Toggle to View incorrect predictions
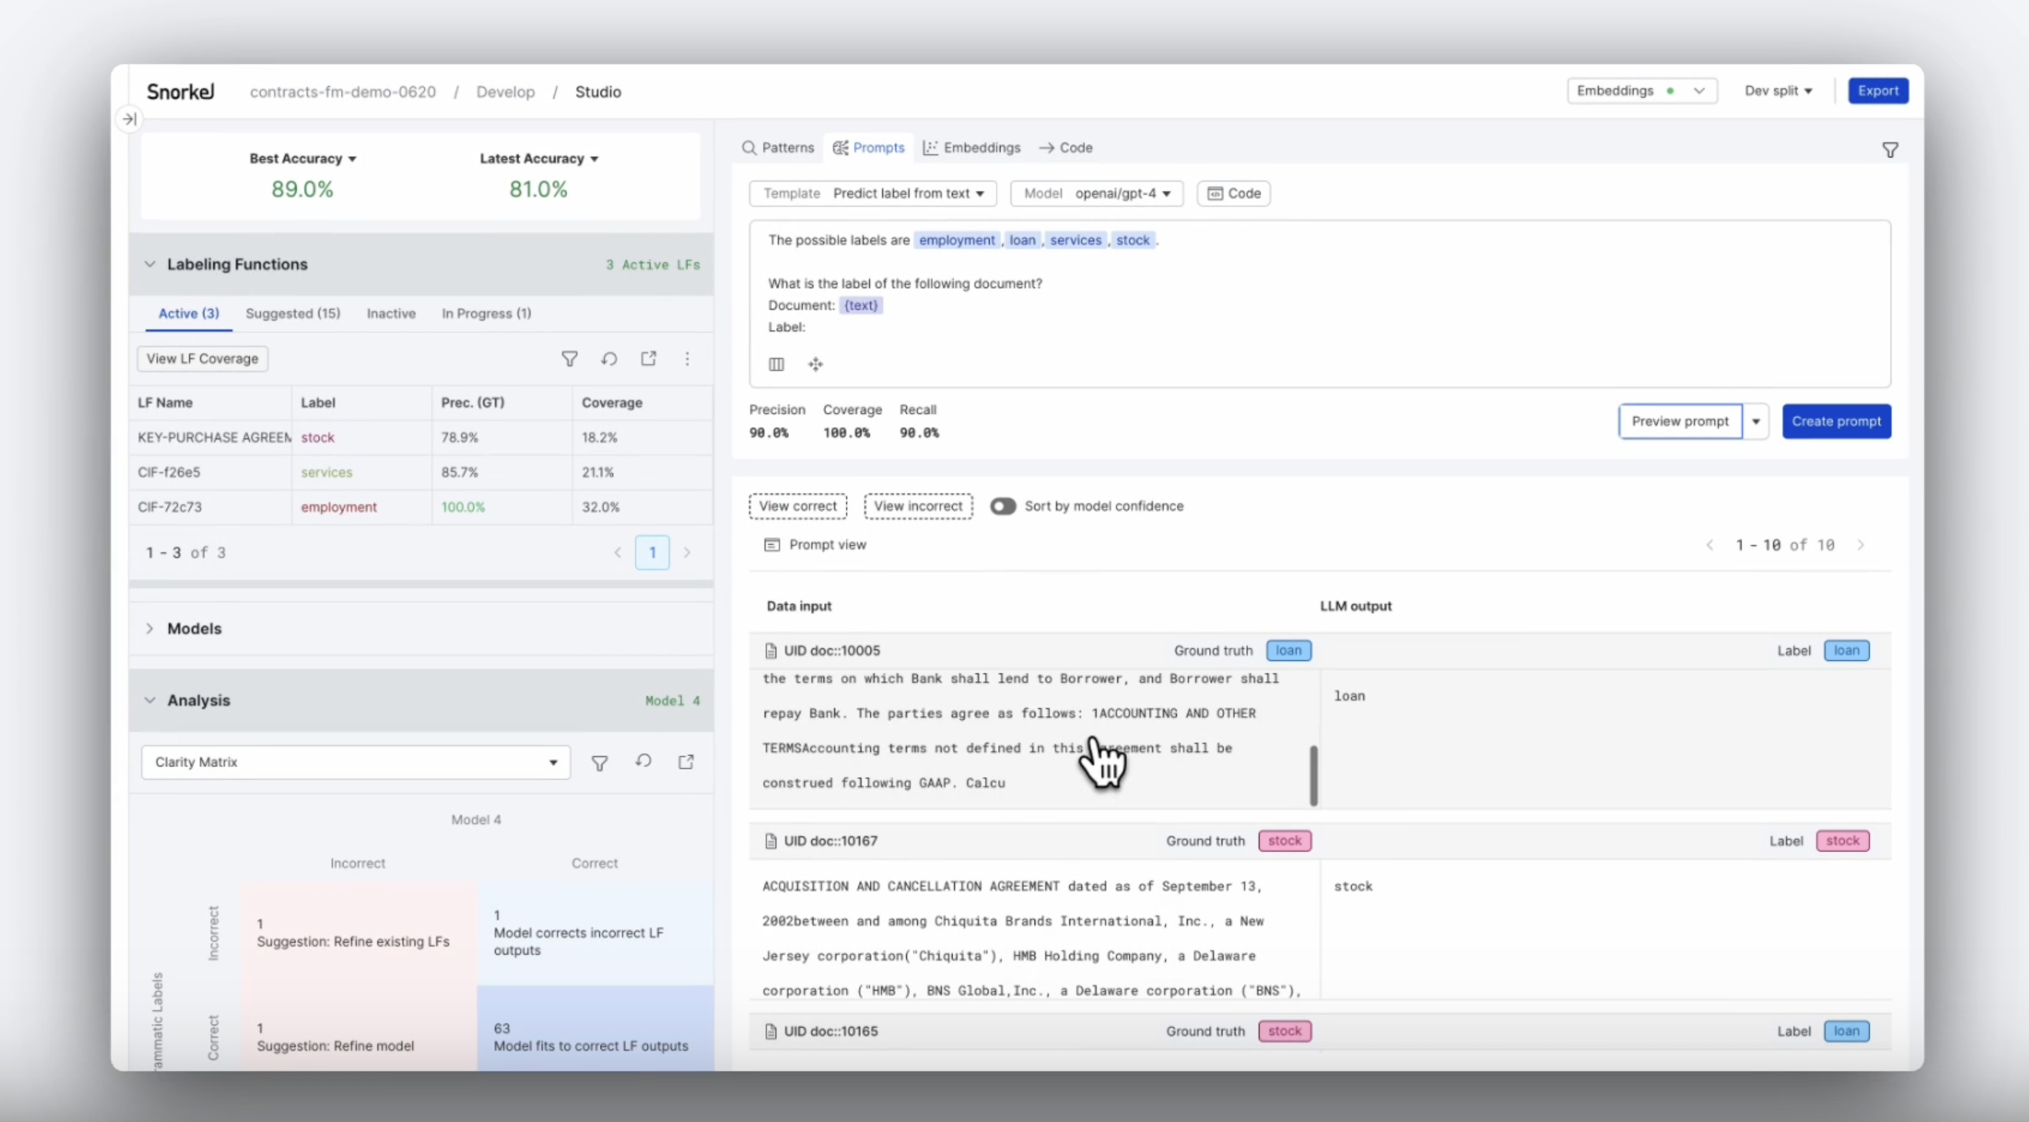Image resolution: width=2029 pixels, height=1122 pixels. click(x=916, y=504)
